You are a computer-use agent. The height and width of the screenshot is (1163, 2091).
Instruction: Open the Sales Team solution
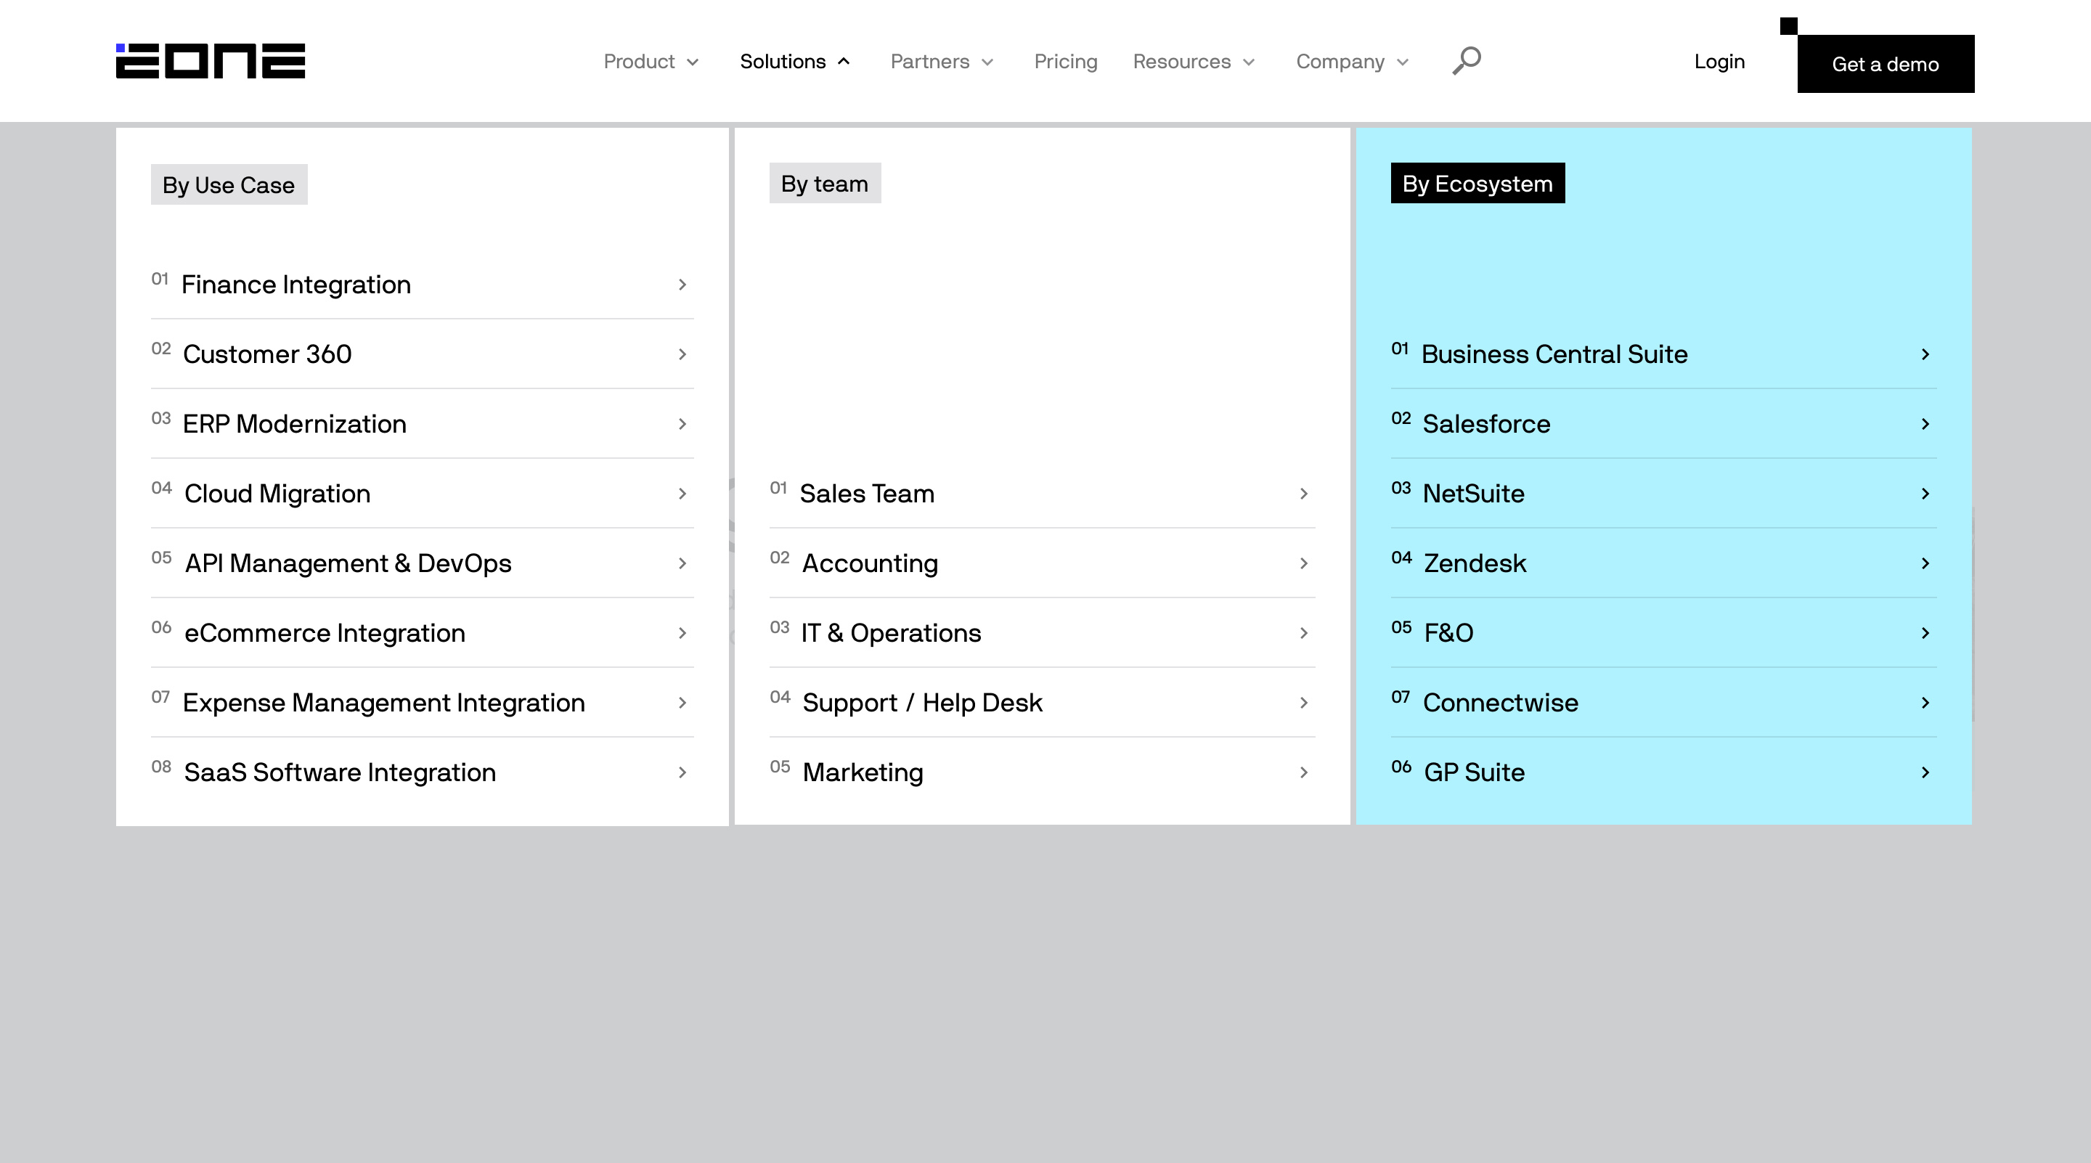[1043, 494]
